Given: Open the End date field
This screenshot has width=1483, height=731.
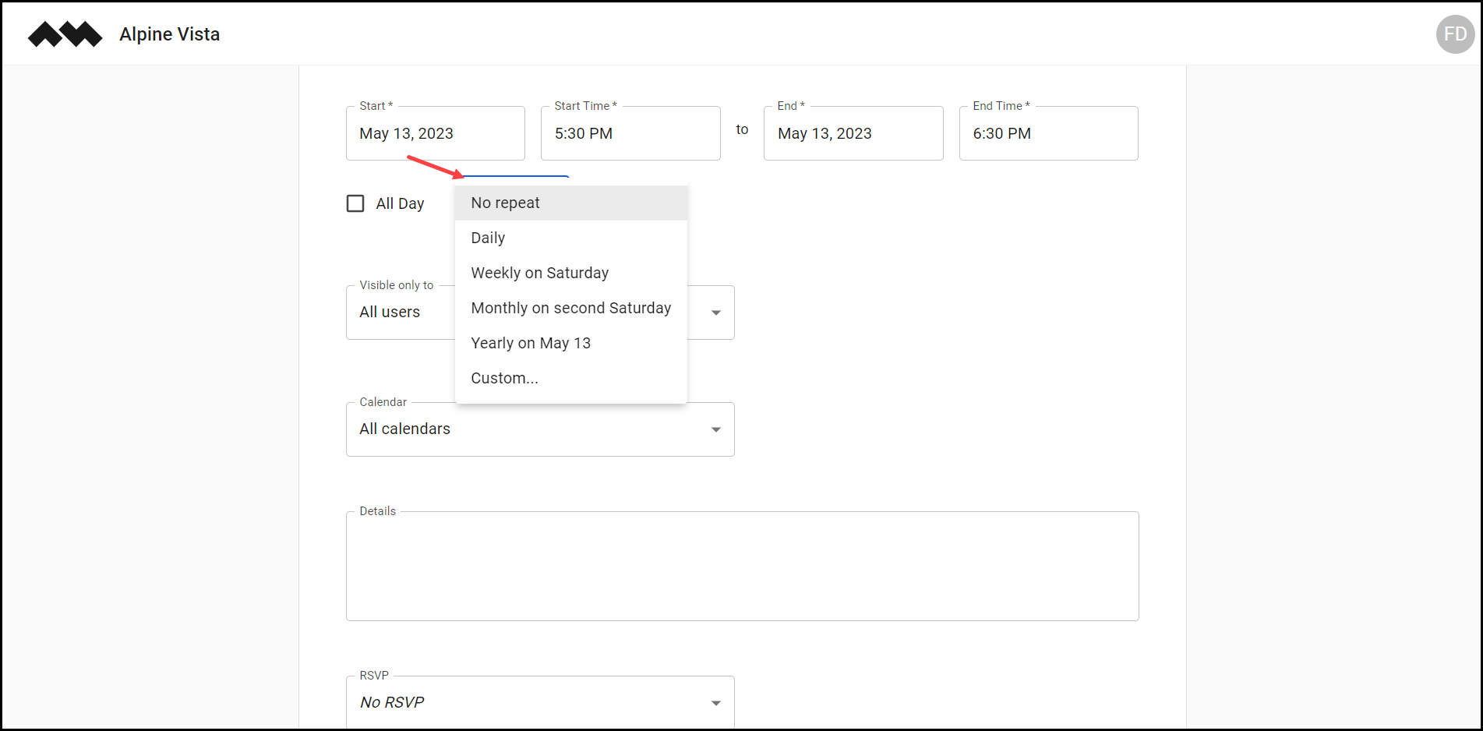Looking at the screenshot, I should click(853, 133).
